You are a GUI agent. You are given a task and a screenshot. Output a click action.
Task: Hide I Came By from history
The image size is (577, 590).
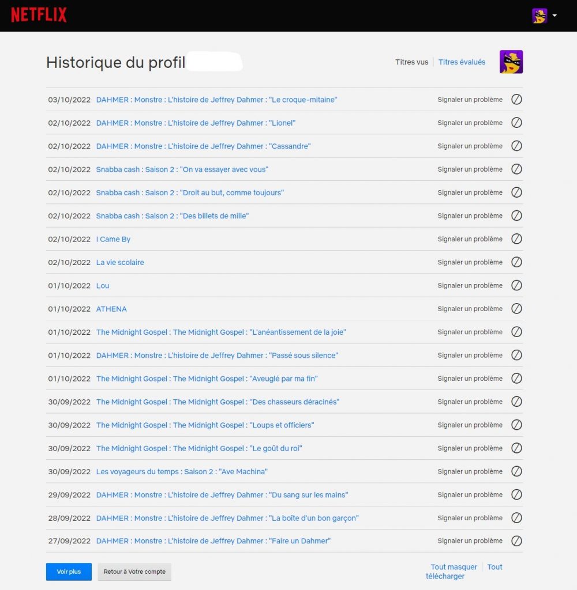[x=516, y=239]
